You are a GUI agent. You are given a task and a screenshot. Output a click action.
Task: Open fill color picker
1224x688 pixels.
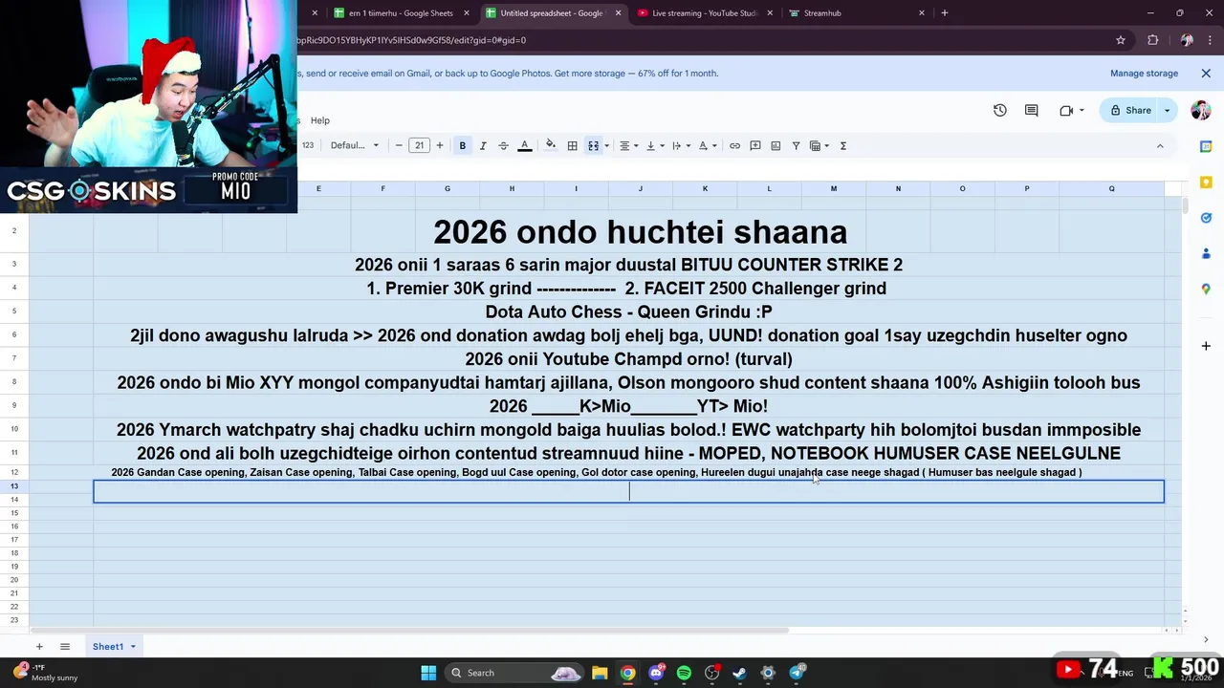pos(551,145)
